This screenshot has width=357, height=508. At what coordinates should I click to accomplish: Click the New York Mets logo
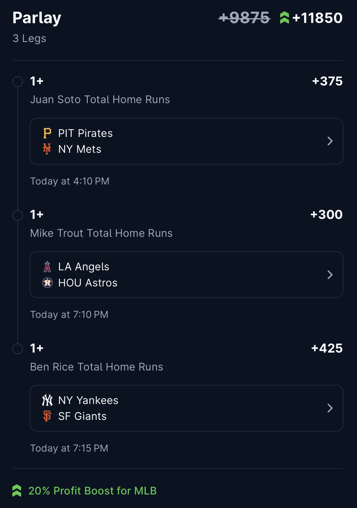pos(47,149)
